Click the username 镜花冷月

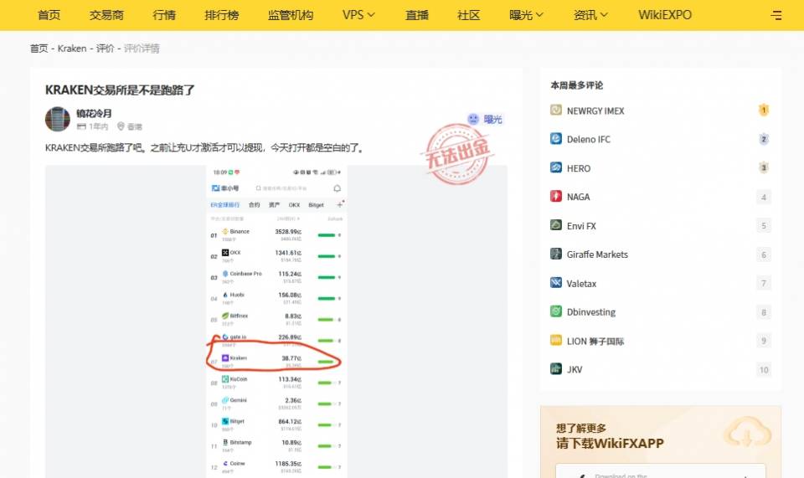pyautogui.click(x=94, y=113)
